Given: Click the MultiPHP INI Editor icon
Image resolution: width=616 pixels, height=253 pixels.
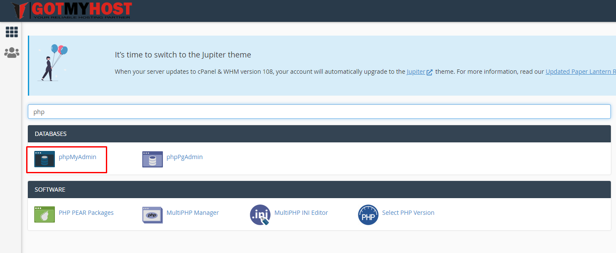Looking at the screenshot, I should tap(260, 214).
